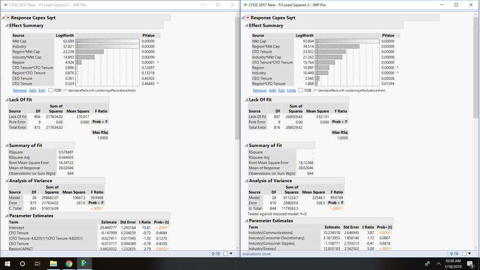Click JMP app icon in left window title bar
This screenshot has width=480, height=270.
point(5,5)
